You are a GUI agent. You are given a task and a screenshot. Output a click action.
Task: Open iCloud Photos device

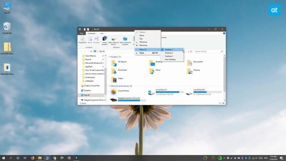point(120,92)
